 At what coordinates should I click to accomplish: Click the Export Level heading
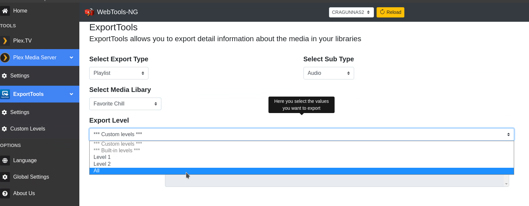(x=109, y=121)
